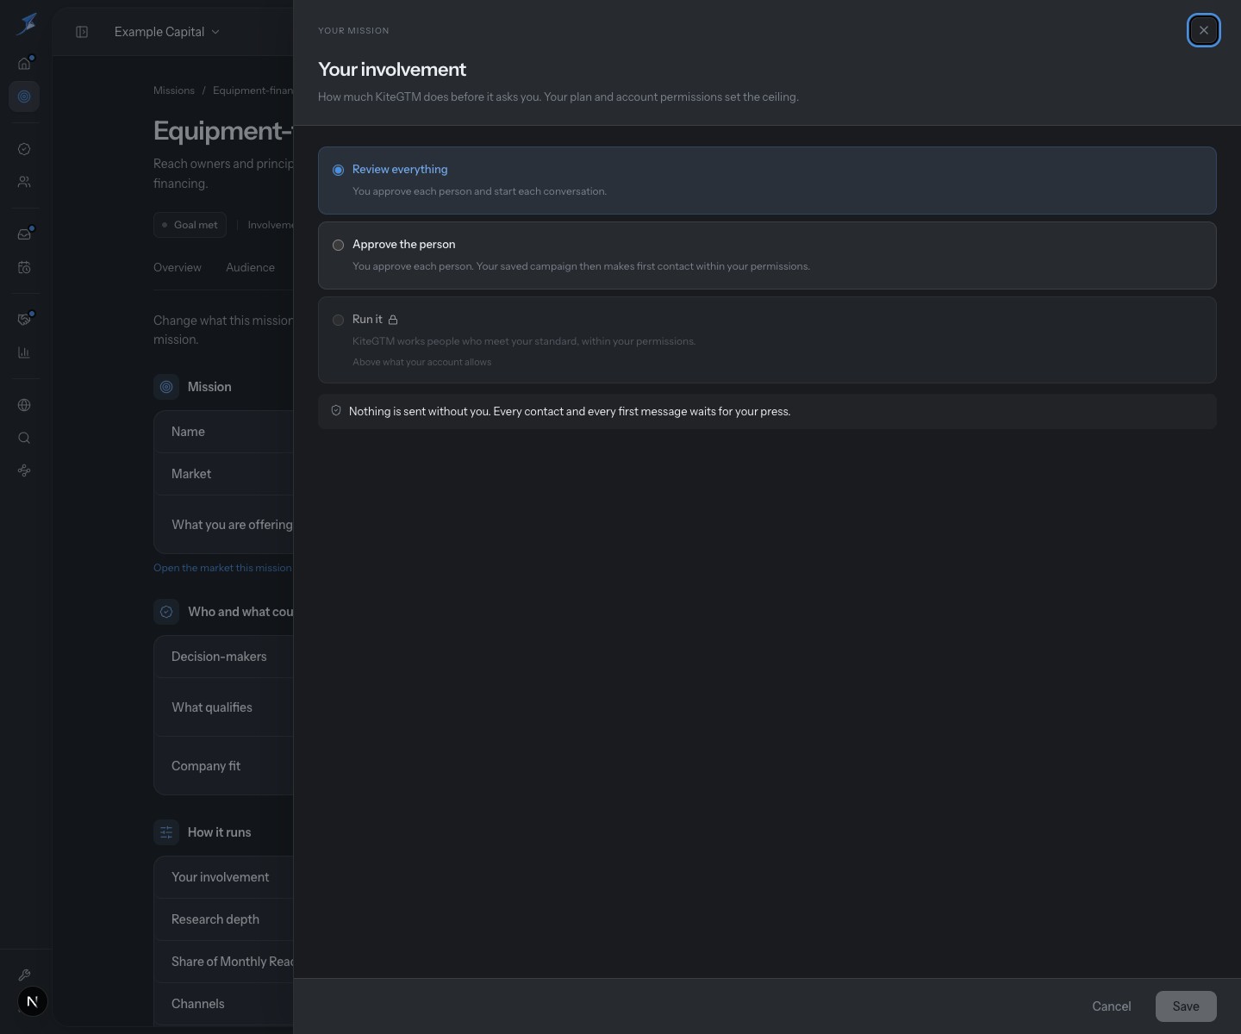The image size is (1241, 1034).
Task: Click the What qualifies row
Action: 224,707
